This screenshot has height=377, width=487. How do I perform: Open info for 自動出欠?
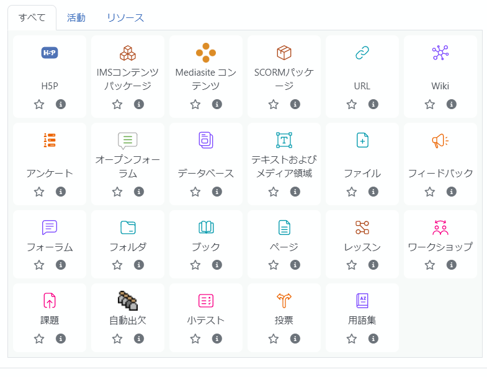tap(139, 339)
